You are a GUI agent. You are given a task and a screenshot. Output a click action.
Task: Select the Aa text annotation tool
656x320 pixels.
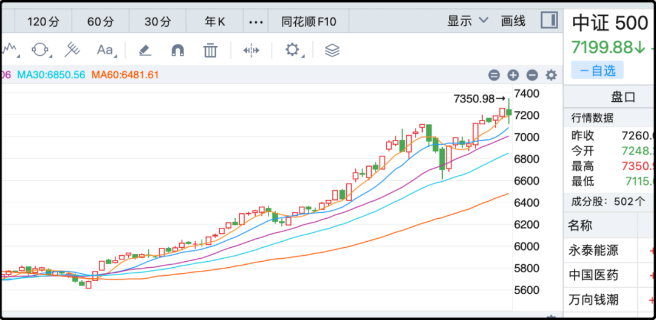tap(106, 50)
